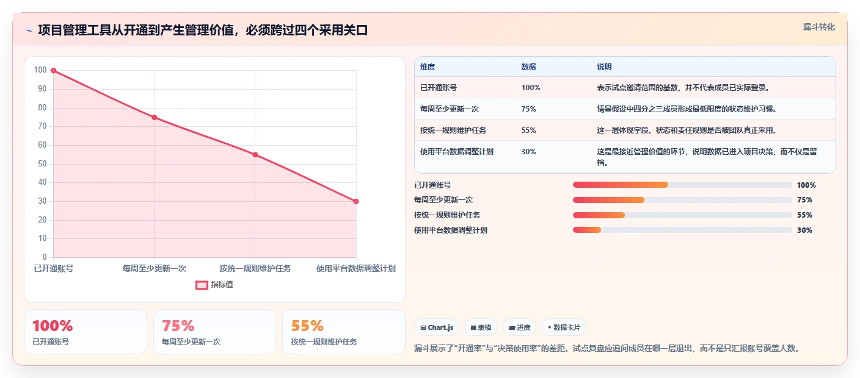Click the 按统一规则维护任务 progress bar
The width and height of the screenshot is (860, 378).
(682, 215)
